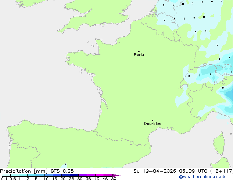This screenshot has width=233, height=180.
Task: Click the '(12+117)' forecast run text
Action: (222, 171)
